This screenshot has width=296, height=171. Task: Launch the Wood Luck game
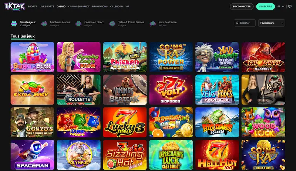[x=263, y=122]
